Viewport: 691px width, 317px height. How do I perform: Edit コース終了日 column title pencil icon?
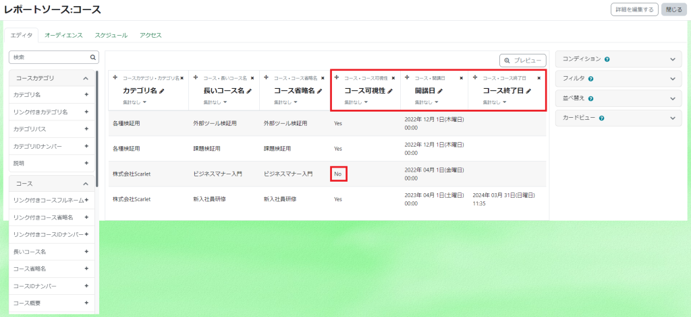click(x=528, y=91)
